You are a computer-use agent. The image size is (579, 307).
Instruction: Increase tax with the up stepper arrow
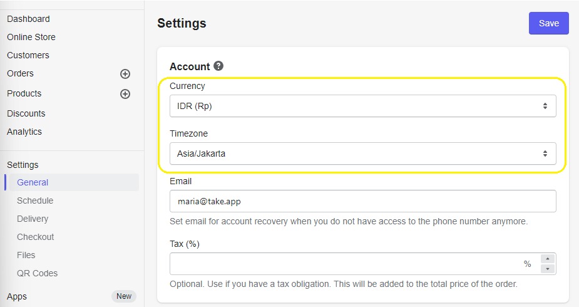pos(547,259)
